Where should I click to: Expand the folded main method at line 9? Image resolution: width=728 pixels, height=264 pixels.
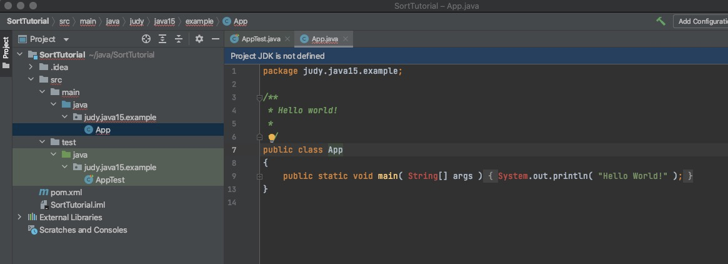pos(259,176)
